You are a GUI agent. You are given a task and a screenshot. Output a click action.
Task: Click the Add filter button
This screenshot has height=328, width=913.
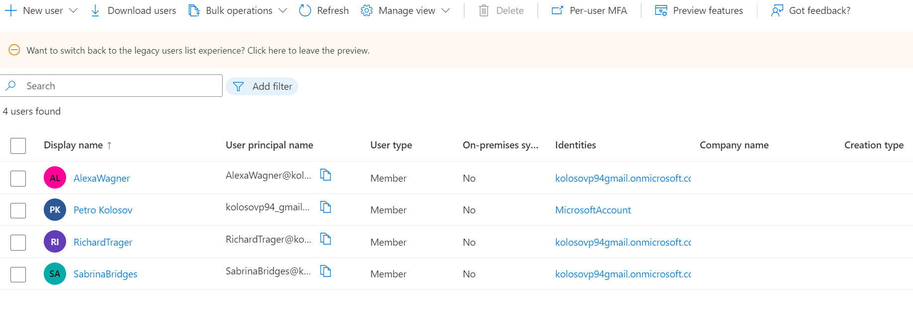pos(262,86)
